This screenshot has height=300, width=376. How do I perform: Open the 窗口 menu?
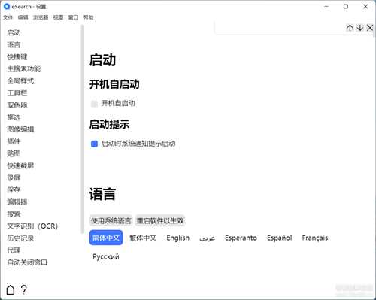pos(73,17)
